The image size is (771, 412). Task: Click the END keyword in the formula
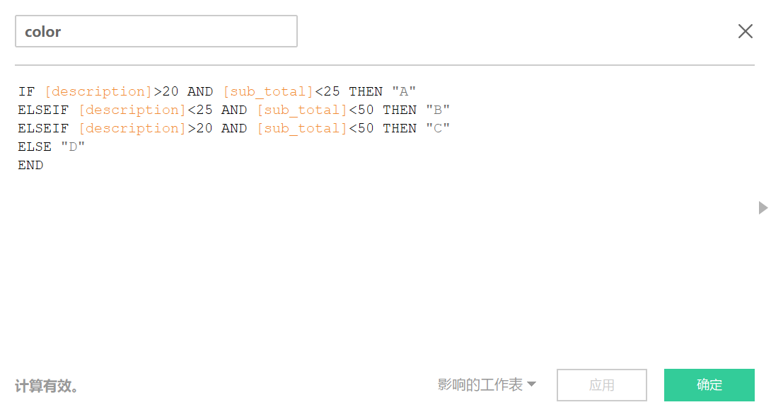pyautogui.click(x=30, y=165)
